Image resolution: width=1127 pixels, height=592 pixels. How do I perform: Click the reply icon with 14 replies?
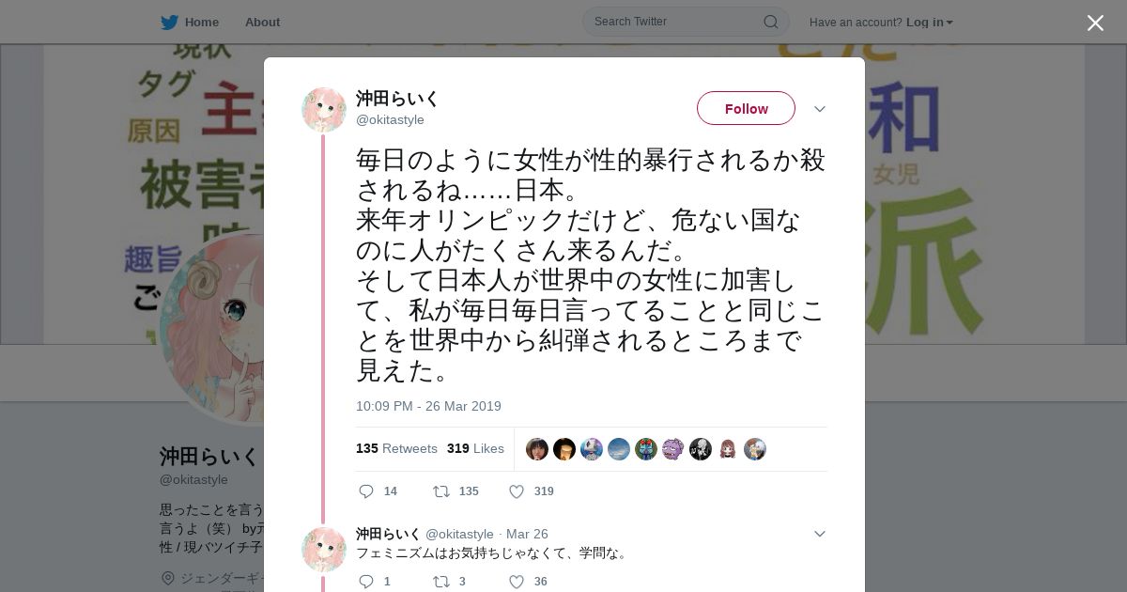[366, 491]
